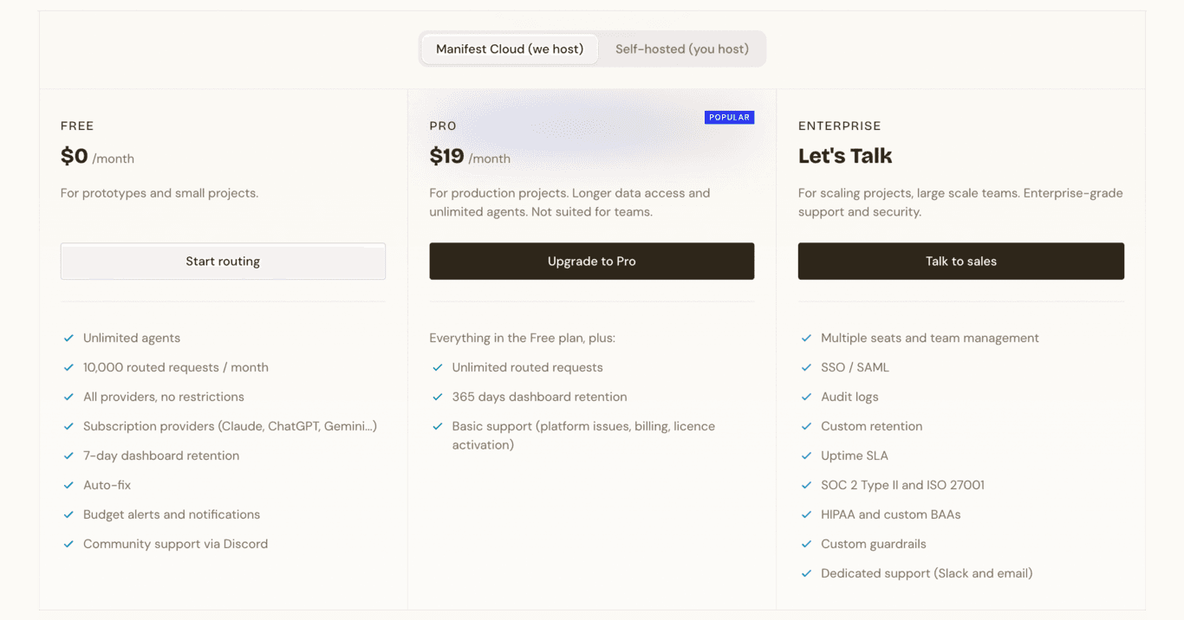Screen dimensions: 1184x620
Task: Click '7-day dashboard retention' text
Action: pyautogui.click(x=161, y=456)
